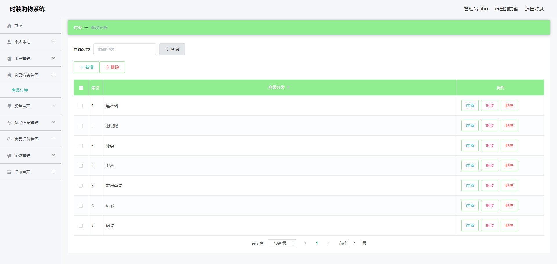Screen dimensions: 557x264
Task: Click the 共 7 条 total count text
Action: [258, 243]
